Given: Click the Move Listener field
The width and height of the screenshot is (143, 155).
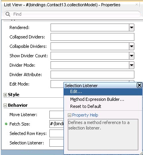Looking at the screenshot, I should [x=57, y=115].
